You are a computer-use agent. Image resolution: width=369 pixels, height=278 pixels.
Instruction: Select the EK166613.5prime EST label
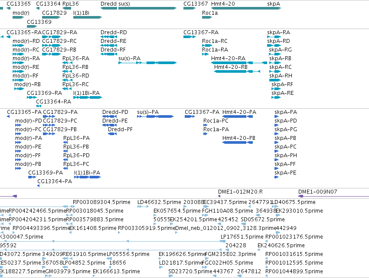point(116,272)
